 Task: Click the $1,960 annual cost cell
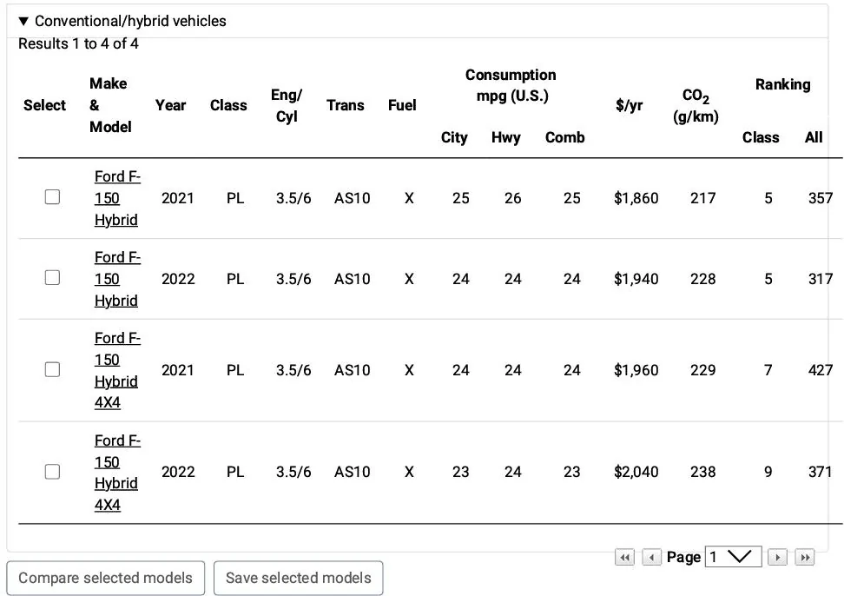[636, 370]
